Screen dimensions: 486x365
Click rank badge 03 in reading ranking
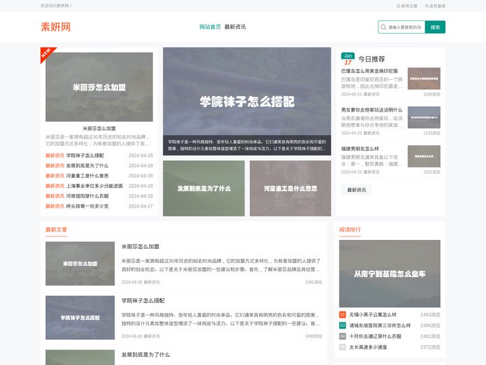tap(342, 326)
